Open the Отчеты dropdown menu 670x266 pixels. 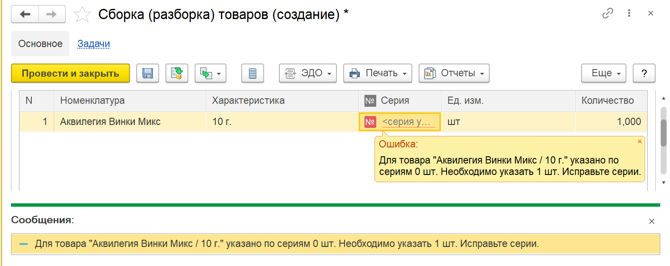coord(454,73)
